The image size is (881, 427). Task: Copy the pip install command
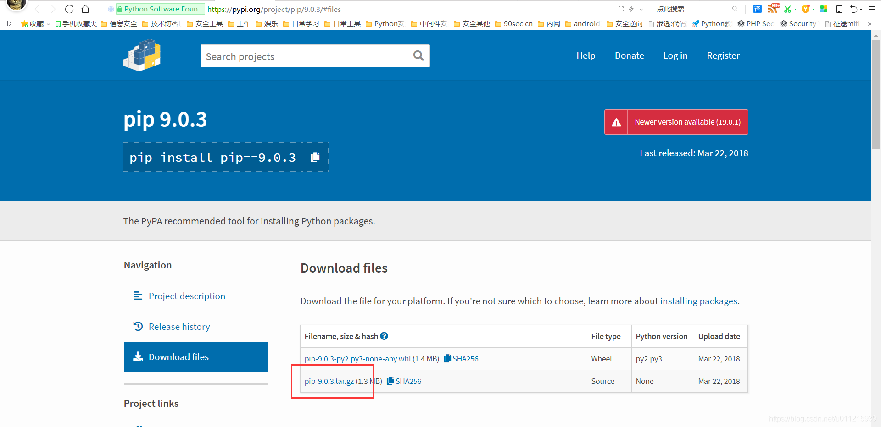coord(315,157)
